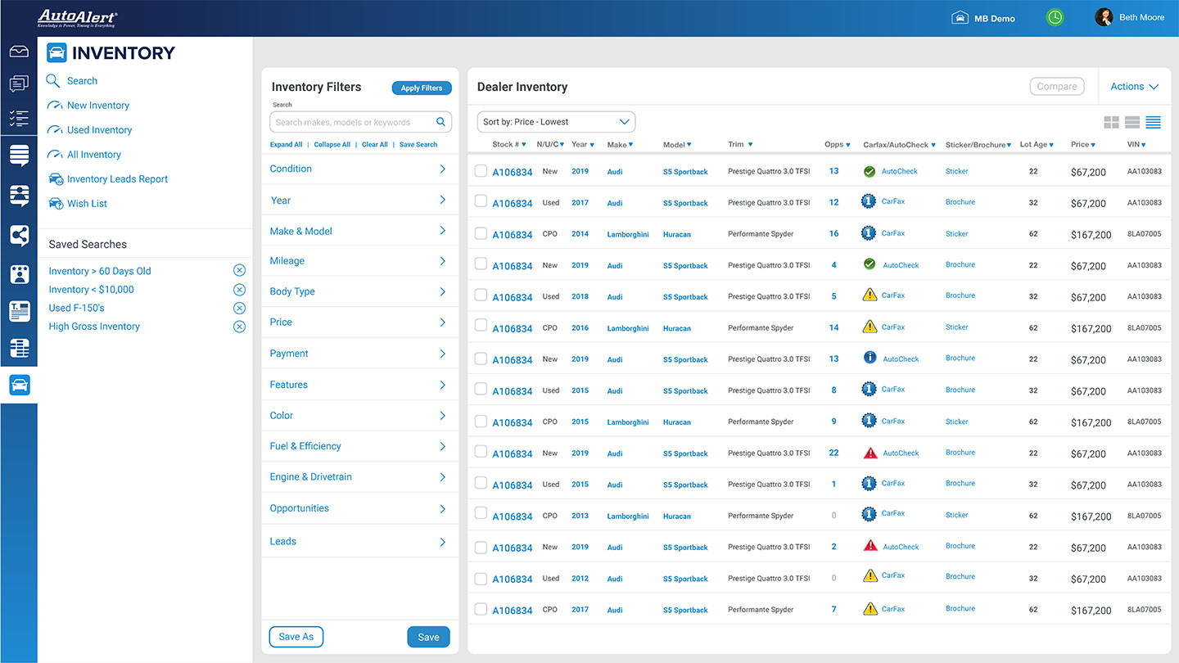Expand the Engine & Drivetrain filter
Image resolution: width=1179 pixels, height=663 pixels.
coord(359,476)
